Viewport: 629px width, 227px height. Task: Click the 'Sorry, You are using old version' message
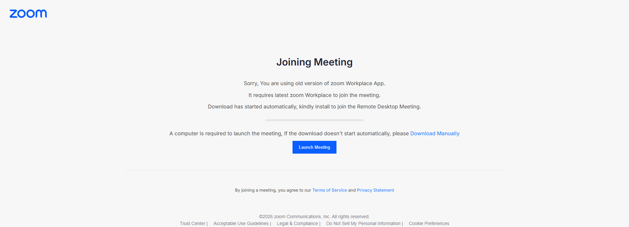314,84
